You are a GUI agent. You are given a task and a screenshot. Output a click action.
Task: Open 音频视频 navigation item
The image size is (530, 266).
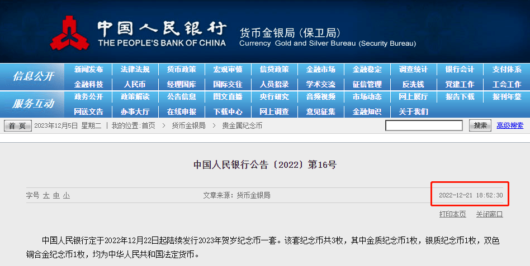click(321, 97)
